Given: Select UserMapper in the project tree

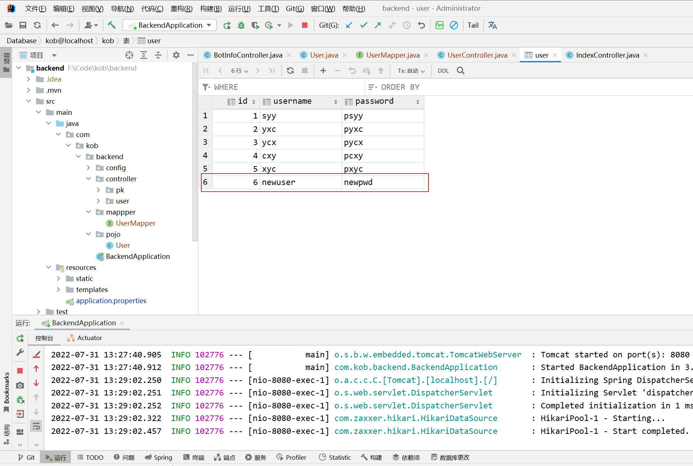Looking at the screenshot, I should [x=136, y=223].
